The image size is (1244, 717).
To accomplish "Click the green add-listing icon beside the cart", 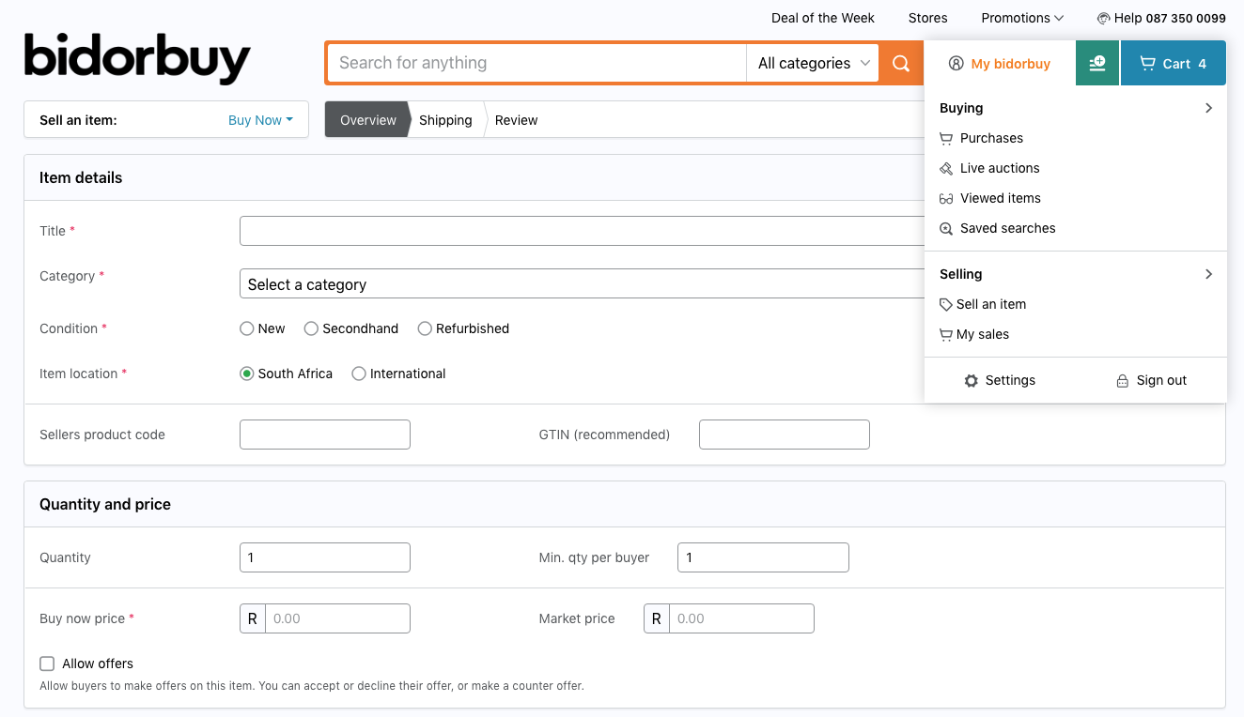I will tap(1096, 63).
